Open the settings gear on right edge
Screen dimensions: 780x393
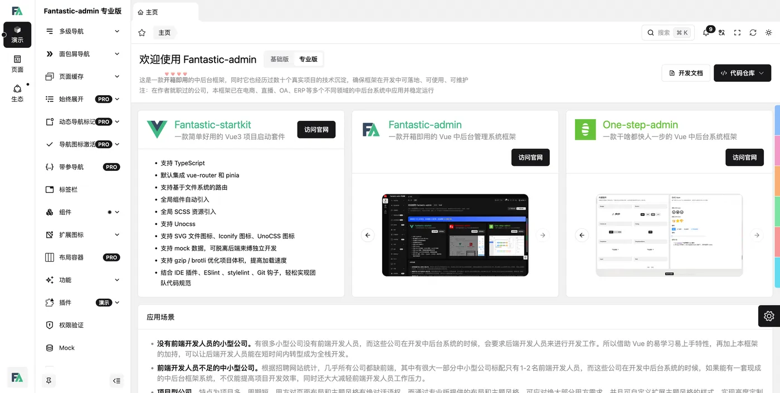tap(769, 316)
